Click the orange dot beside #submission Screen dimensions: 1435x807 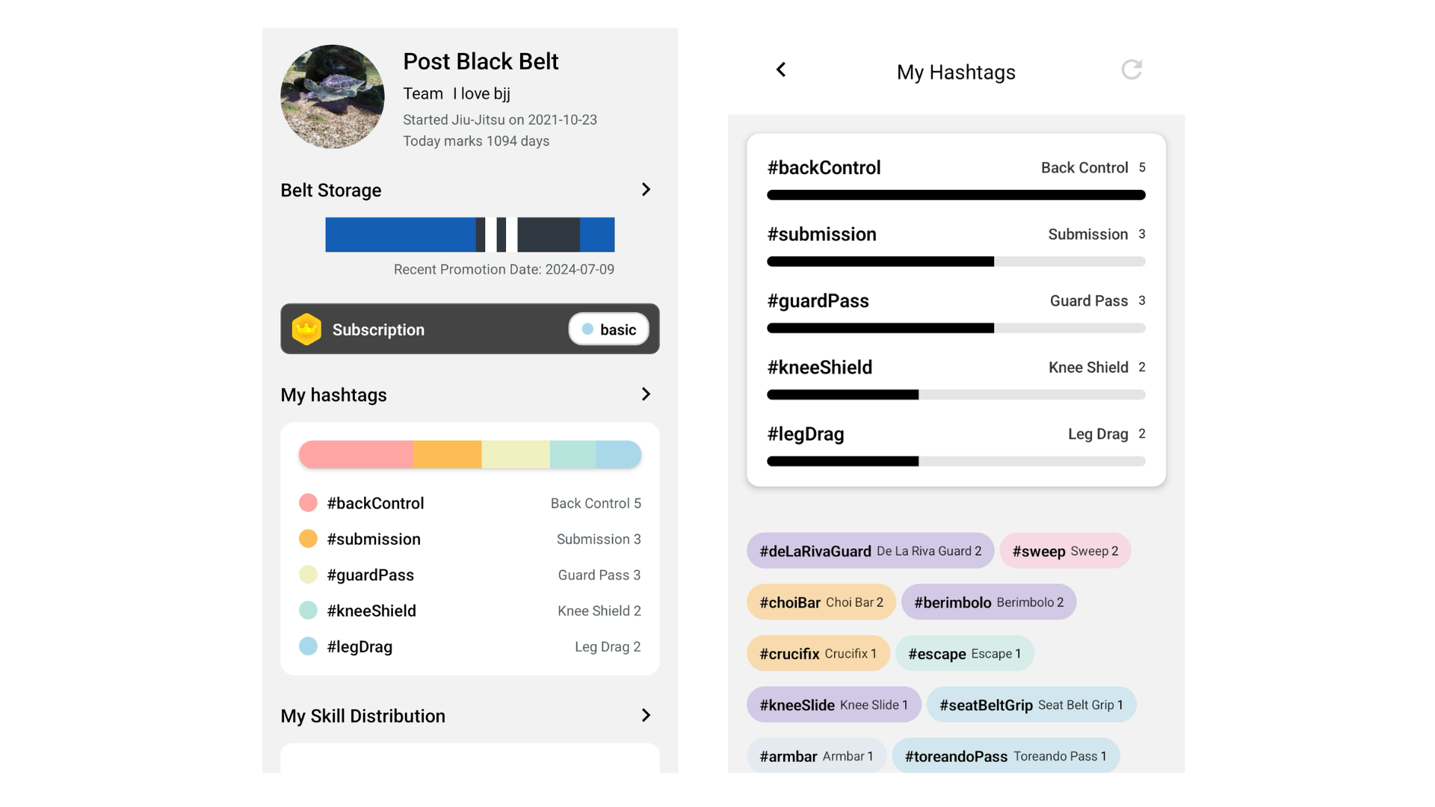(x=308, y=539)
